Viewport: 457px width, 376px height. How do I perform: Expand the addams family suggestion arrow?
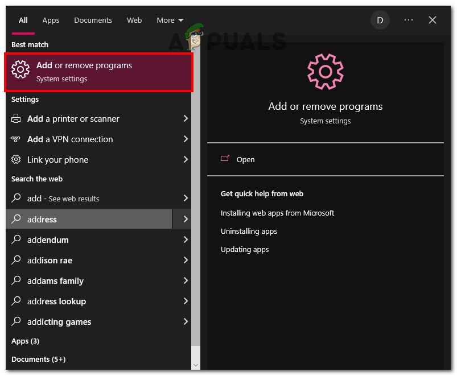coord(186,280)
